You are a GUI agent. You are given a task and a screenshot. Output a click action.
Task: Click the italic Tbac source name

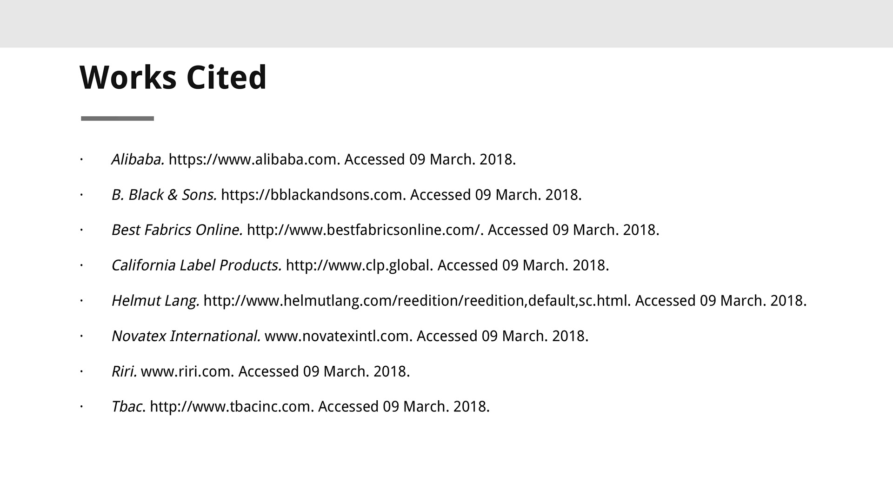127,407
